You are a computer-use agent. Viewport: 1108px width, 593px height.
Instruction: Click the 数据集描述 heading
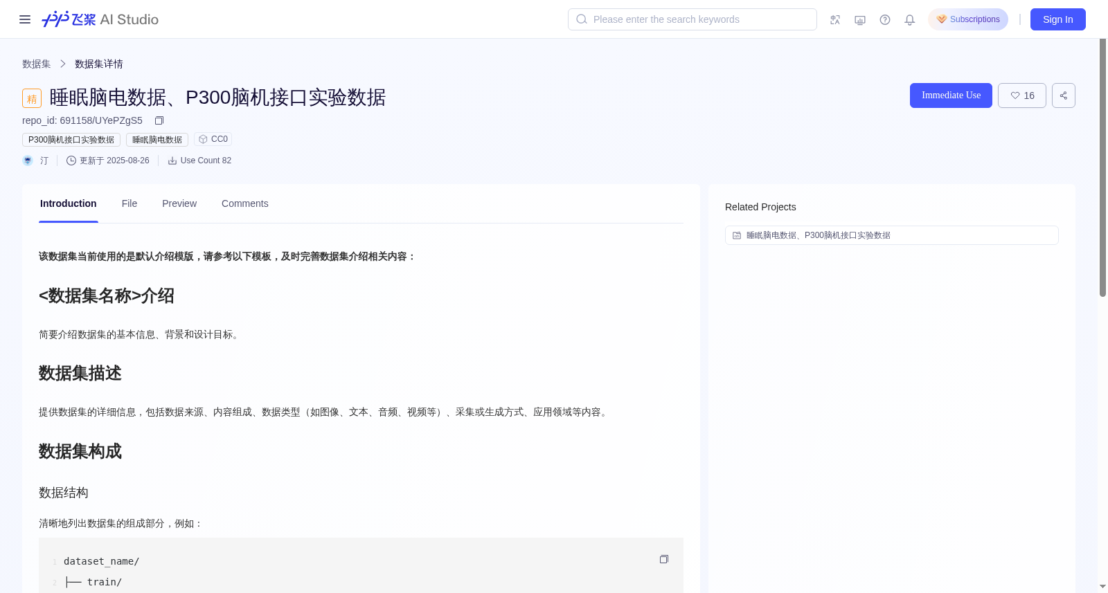pos(80,374)
